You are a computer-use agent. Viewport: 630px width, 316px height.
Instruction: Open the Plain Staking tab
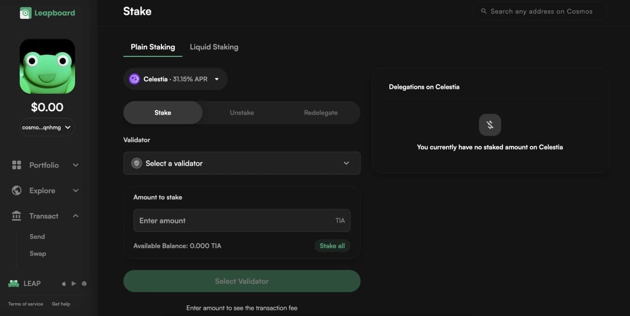point(152,47)
